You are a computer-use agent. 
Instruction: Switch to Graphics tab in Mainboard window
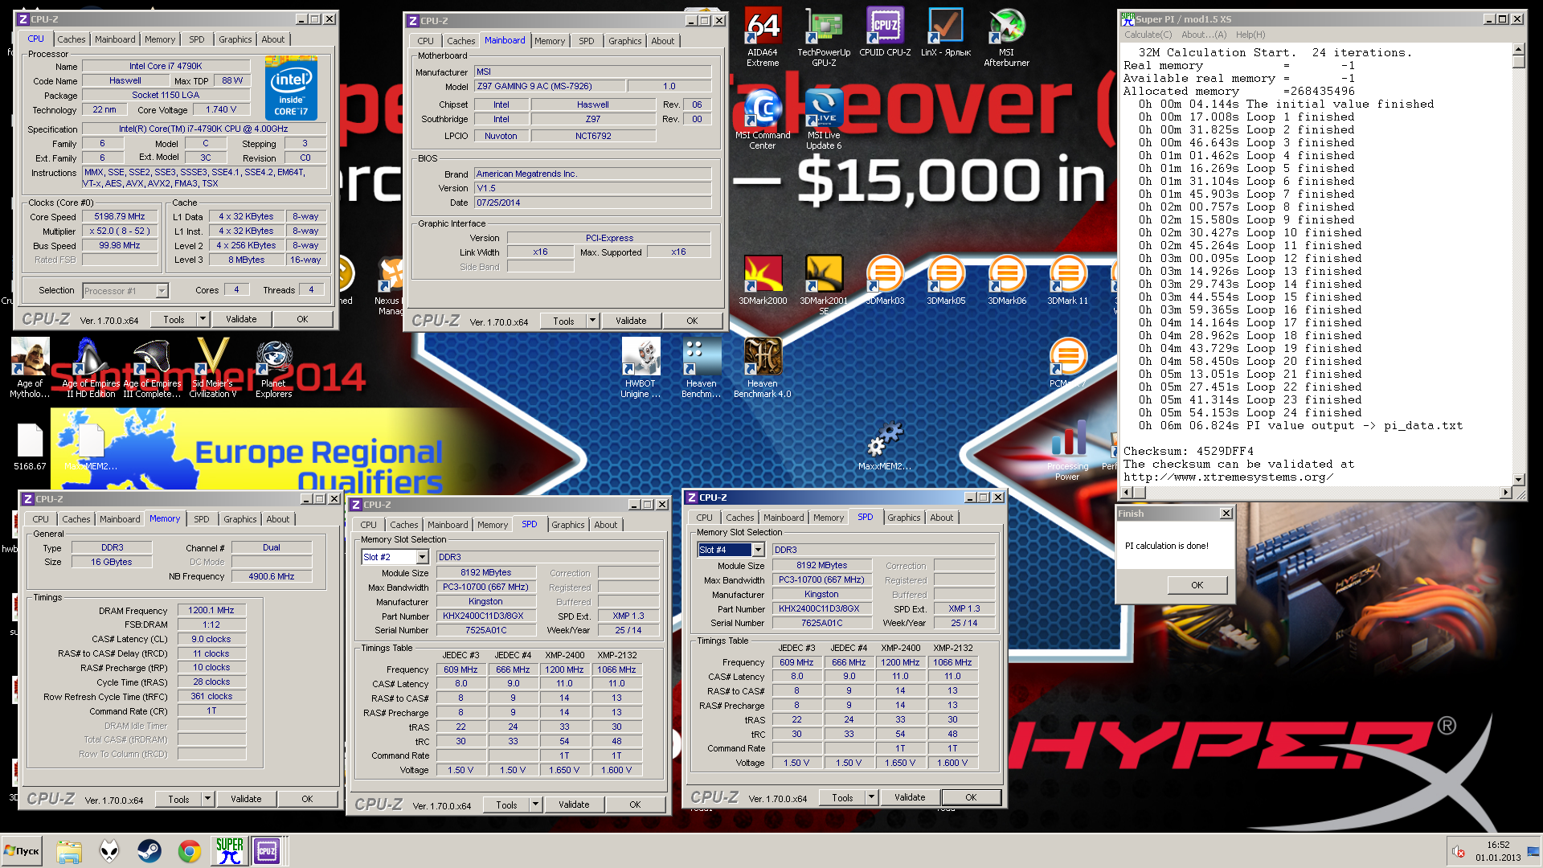[x=624, y=41]
